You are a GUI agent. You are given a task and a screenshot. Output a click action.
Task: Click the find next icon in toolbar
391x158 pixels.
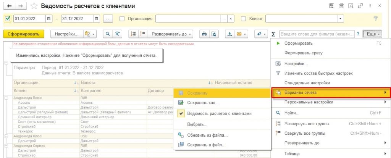pos(117,34)
